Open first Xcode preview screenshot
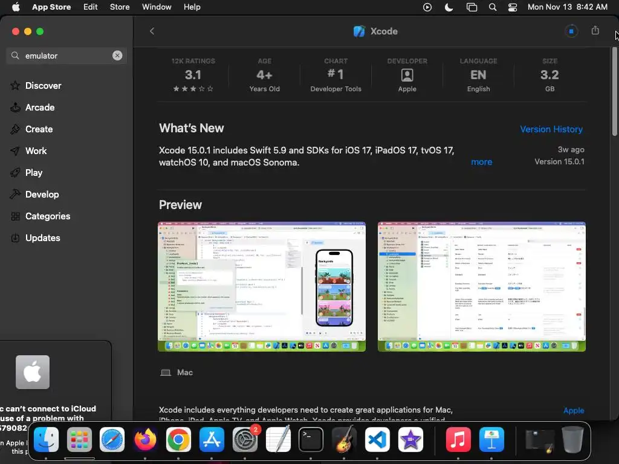This screenshot has height=464, width=619. click(262, 286)
